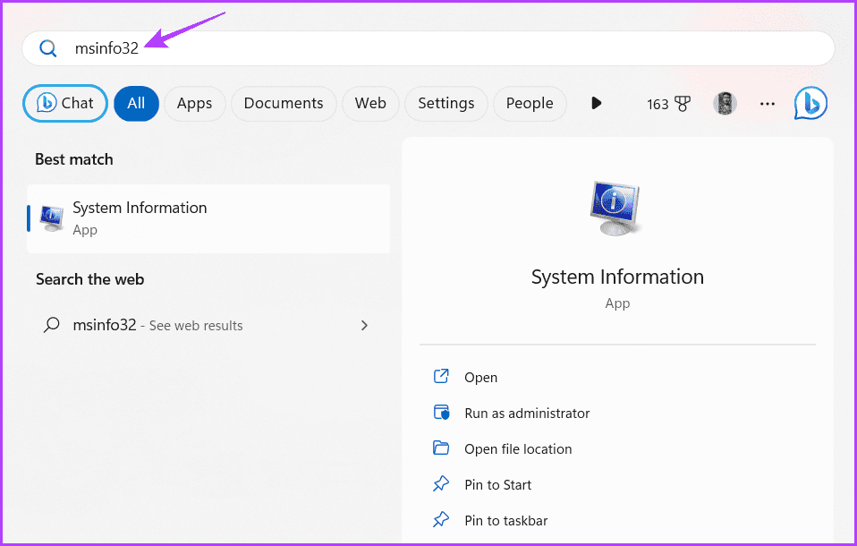Open the user profile avatar
The height and width of the screenshot is (546, 857).
point(725,104)
